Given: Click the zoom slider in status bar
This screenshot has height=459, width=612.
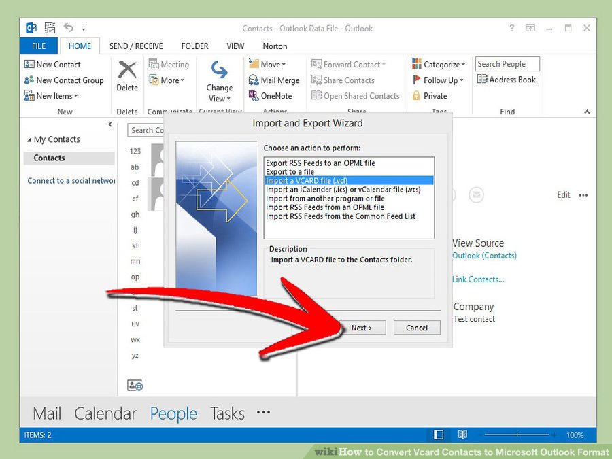Looking at the screenshot, I should 517,435.
